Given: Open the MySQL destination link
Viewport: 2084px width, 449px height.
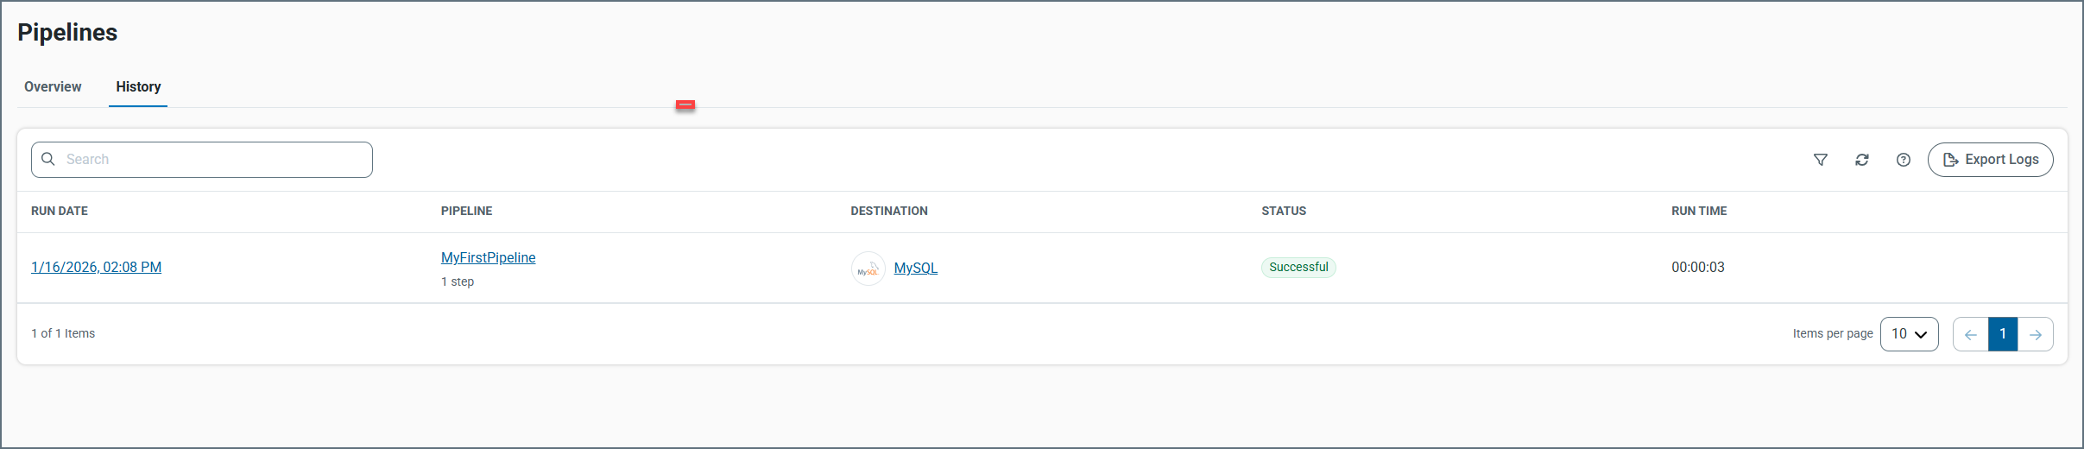Looking at the screenshot, I should pyautogui.click(x=915, y=268).
